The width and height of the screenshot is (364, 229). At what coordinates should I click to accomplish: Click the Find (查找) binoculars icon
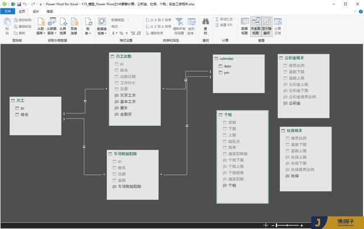(x=205, y=22)
